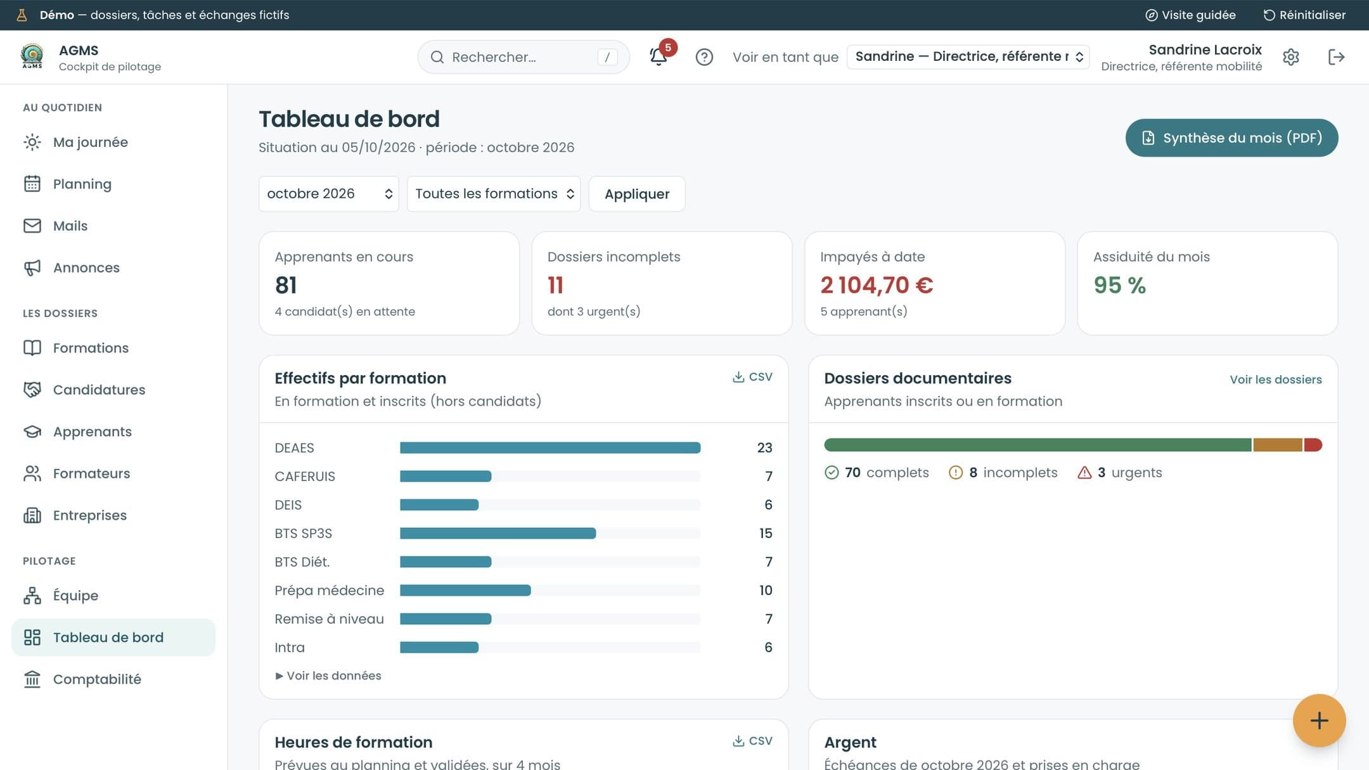Viewport: 1369px width, 770px height.
Task: Click the megaphone icon beside Annonces
Action: [32, 267]
